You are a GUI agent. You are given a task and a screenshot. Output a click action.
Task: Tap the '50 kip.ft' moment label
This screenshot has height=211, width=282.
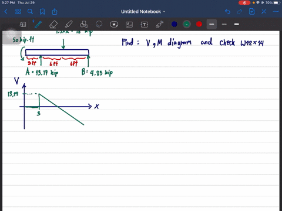pyautogui.click(x=23, y=40)
